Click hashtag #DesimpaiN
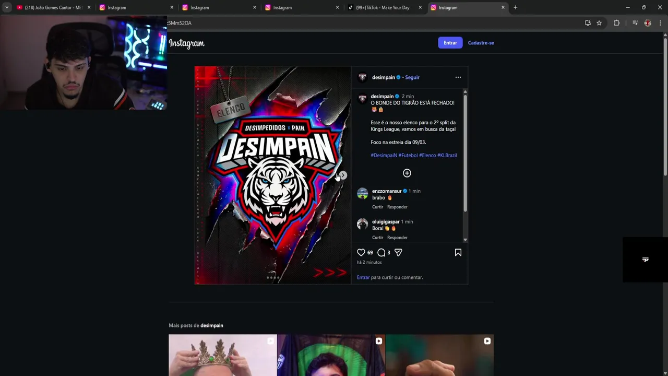This screenshot has height=376, width=668. coord(384,155)
